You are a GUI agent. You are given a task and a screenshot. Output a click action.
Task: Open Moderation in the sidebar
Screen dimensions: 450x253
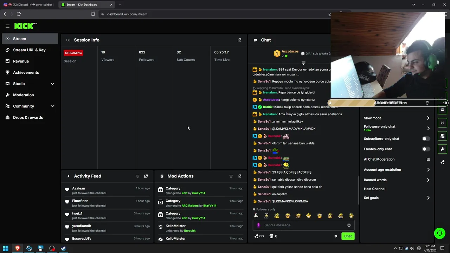click(30, 95)
